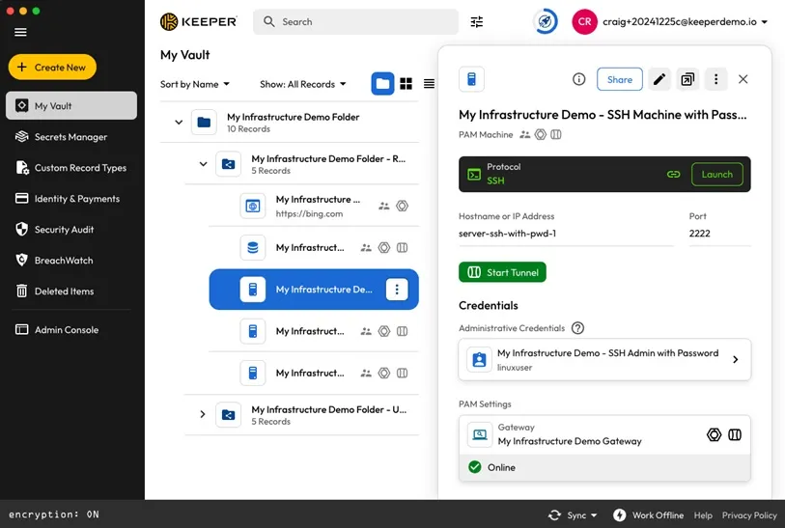
Task: Open the record info icon
Action: pos(579,79)
